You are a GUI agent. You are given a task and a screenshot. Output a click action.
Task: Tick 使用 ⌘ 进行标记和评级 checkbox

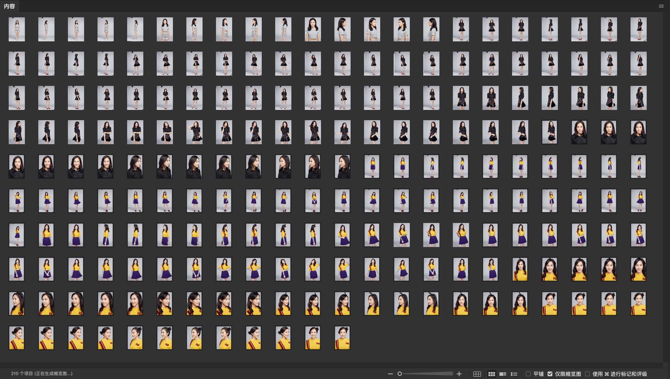(587, 374)
